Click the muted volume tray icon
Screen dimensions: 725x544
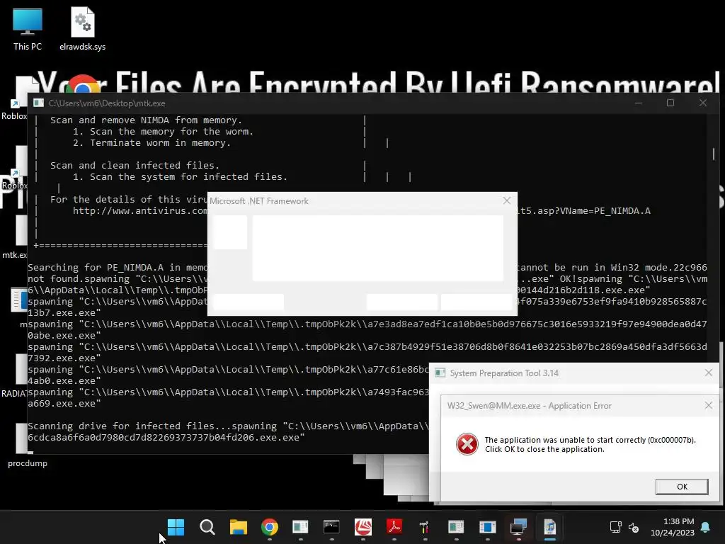634,527
